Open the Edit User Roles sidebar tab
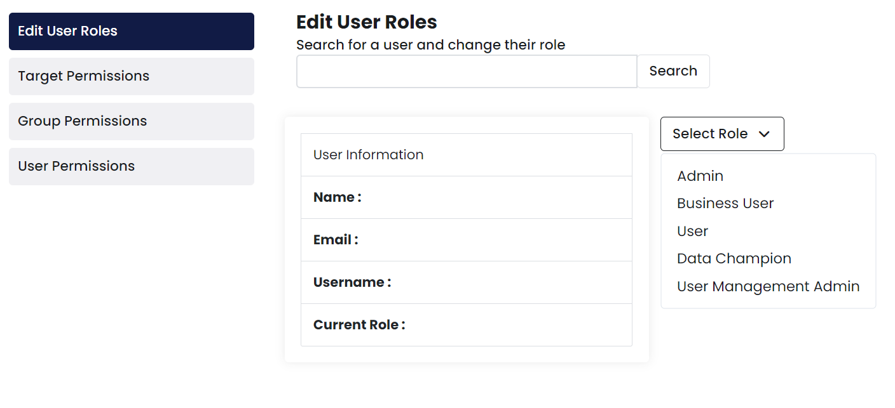Viewport: 895px width, 408px height. point(132,31)
